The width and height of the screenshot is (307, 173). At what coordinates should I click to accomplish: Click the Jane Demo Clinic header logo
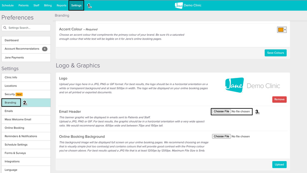click(x=188, y=5)
